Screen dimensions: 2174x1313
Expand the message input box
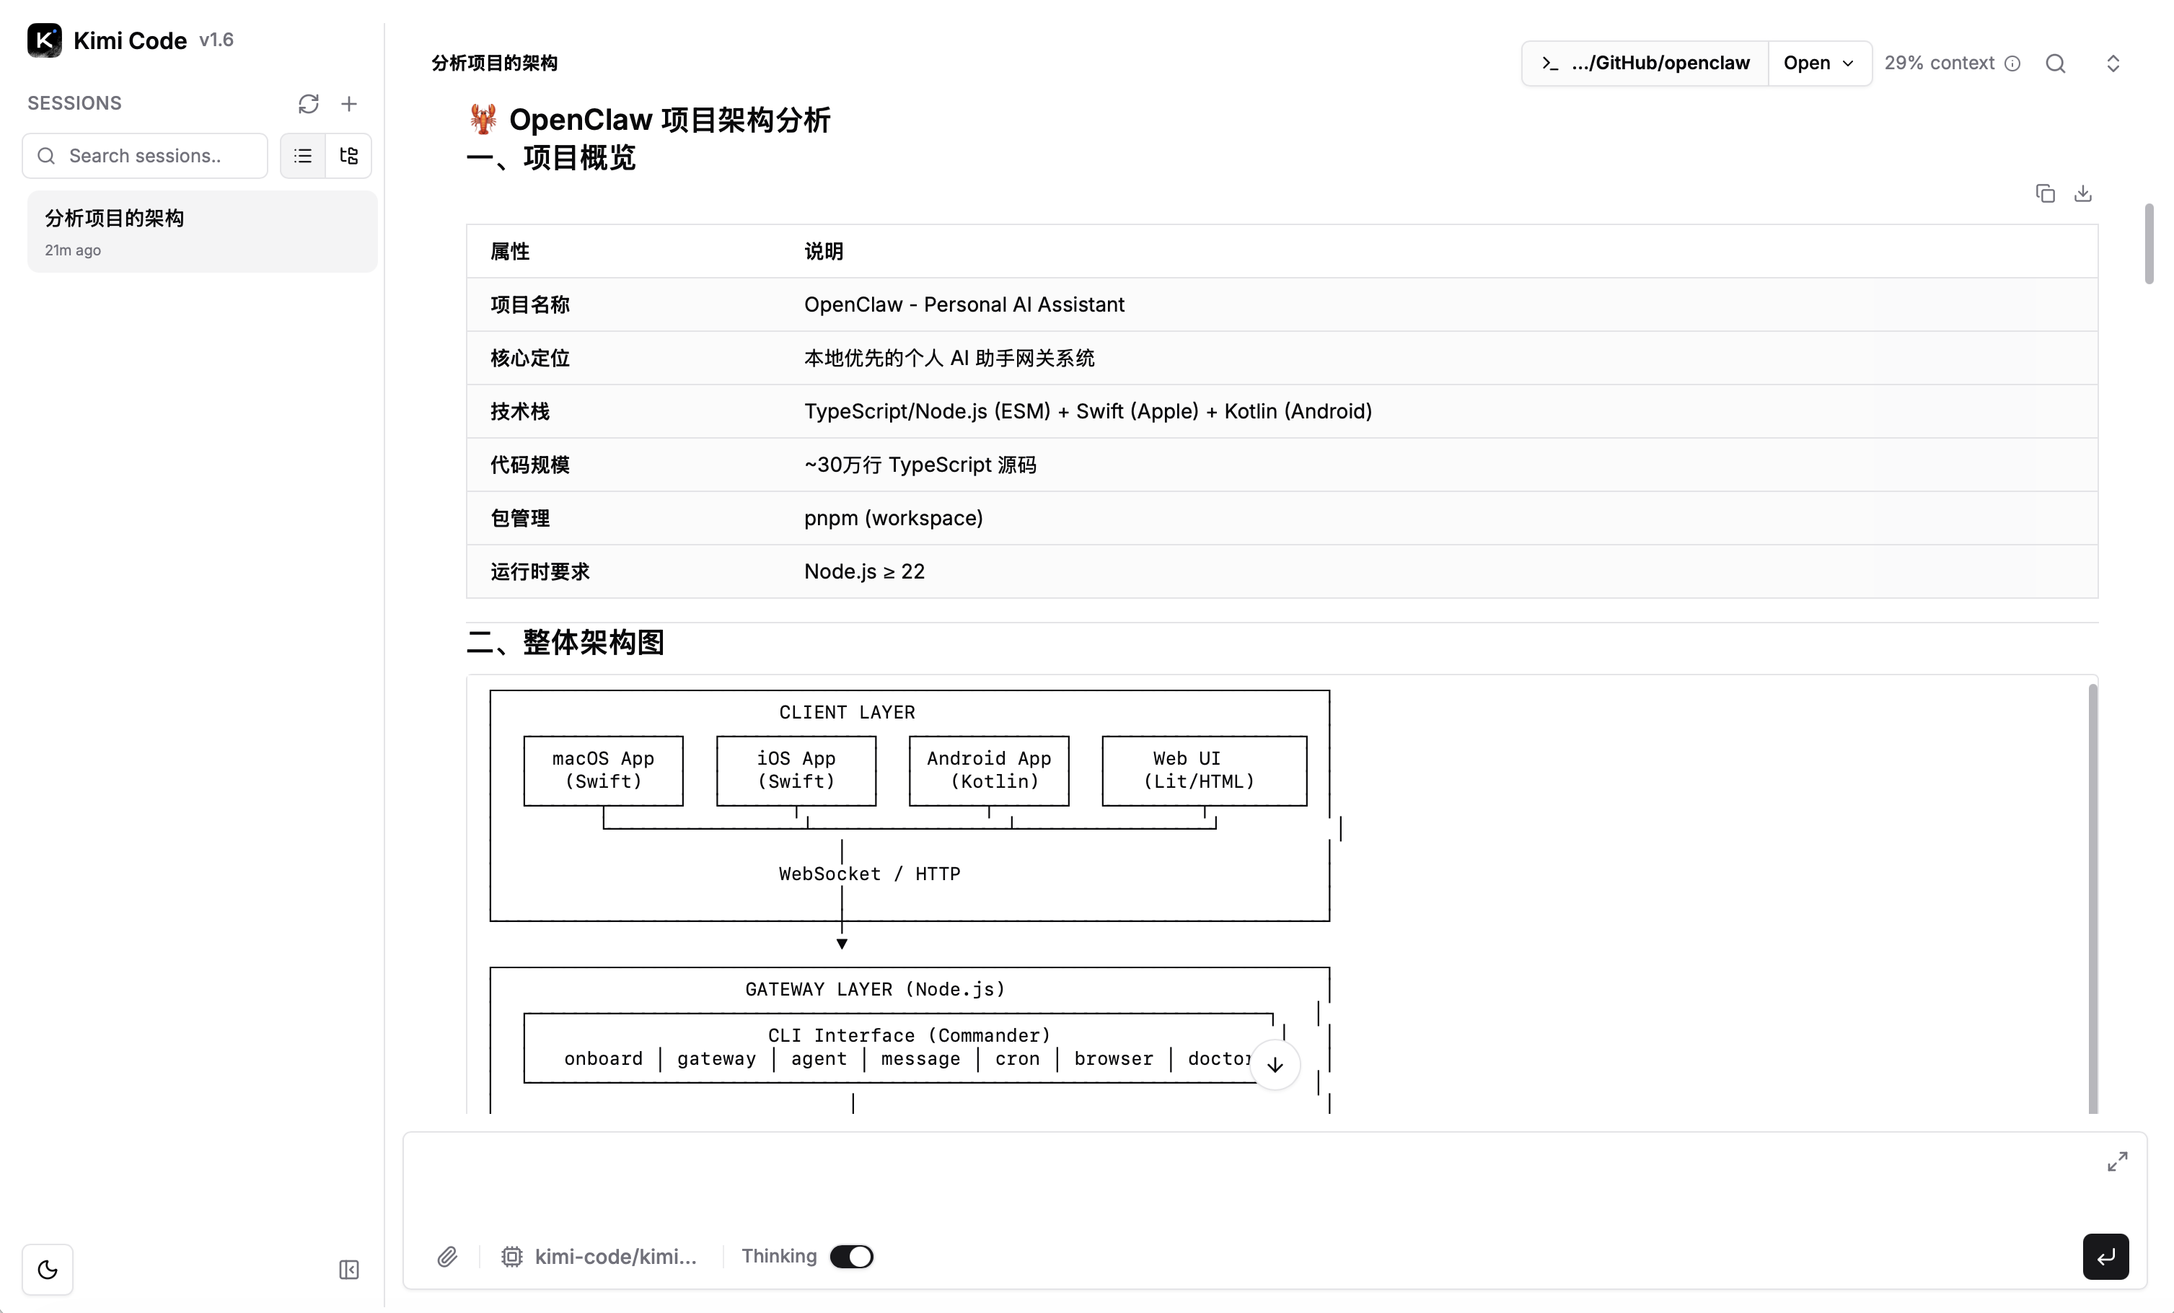[2116, 1161]
